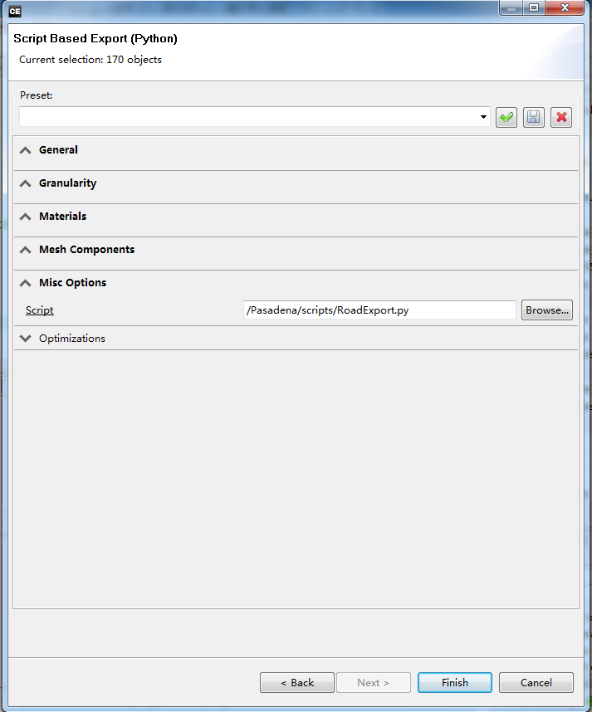This screenshot has width=592, height=712.
Task: Toggle the Optimizations section chevron
Action: 26,339
